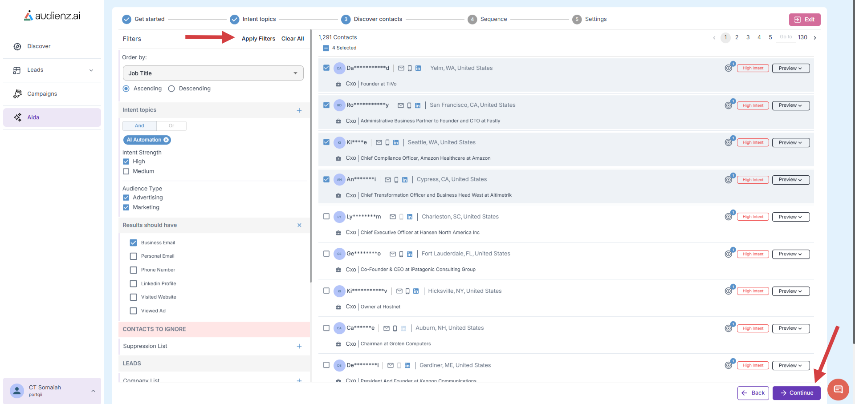
Task: Uncheck High intent strength
Action: pyautogui.click(x=126, y=162)
